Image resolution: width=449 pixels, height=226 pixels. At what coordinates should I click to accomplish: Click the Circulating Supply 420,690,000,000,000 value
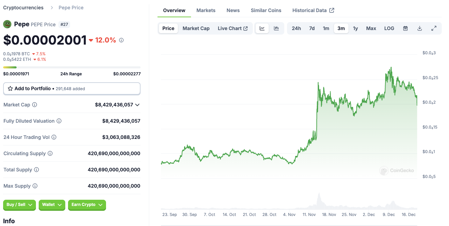114,153
